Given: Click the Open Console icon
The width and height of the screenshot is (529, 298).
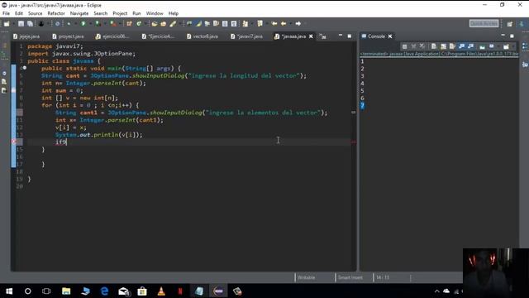Looking at the screenshot, I should tap(506, 46).
